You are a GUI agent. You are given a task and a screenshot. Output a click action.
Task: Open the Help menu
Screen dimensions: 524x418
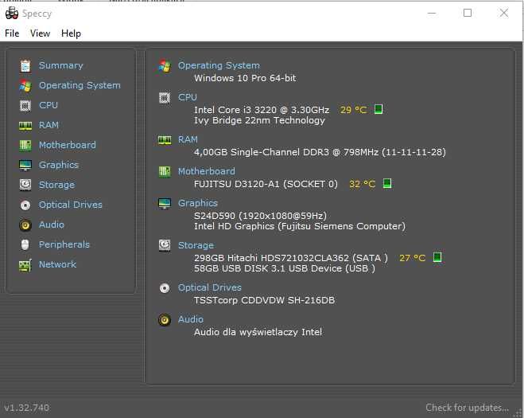coord(71,33)
